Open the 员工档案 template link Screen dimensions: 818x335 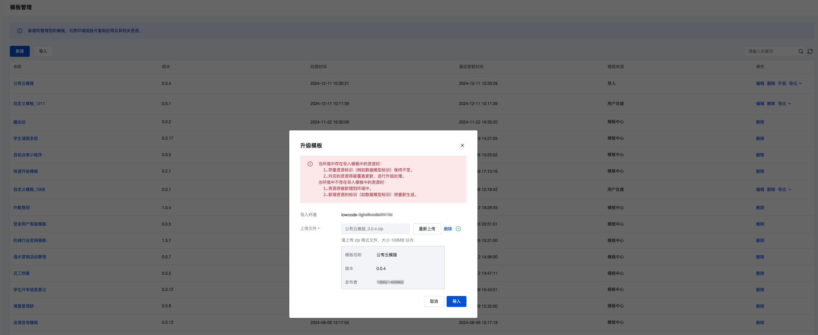pos(22,273)
